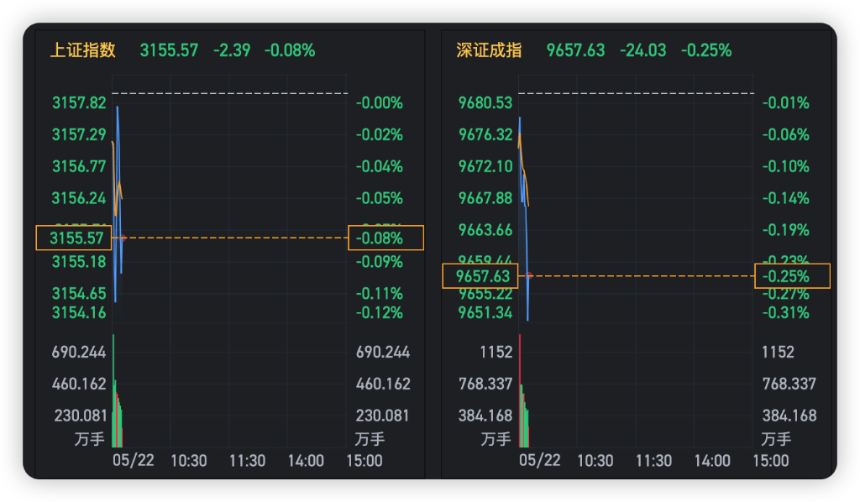The width and height of the screenshot is (860, 502).
Task: Click the 05/22 date label under 上证指数 chart
Action: pyautogui.click(x=134, y=460)
